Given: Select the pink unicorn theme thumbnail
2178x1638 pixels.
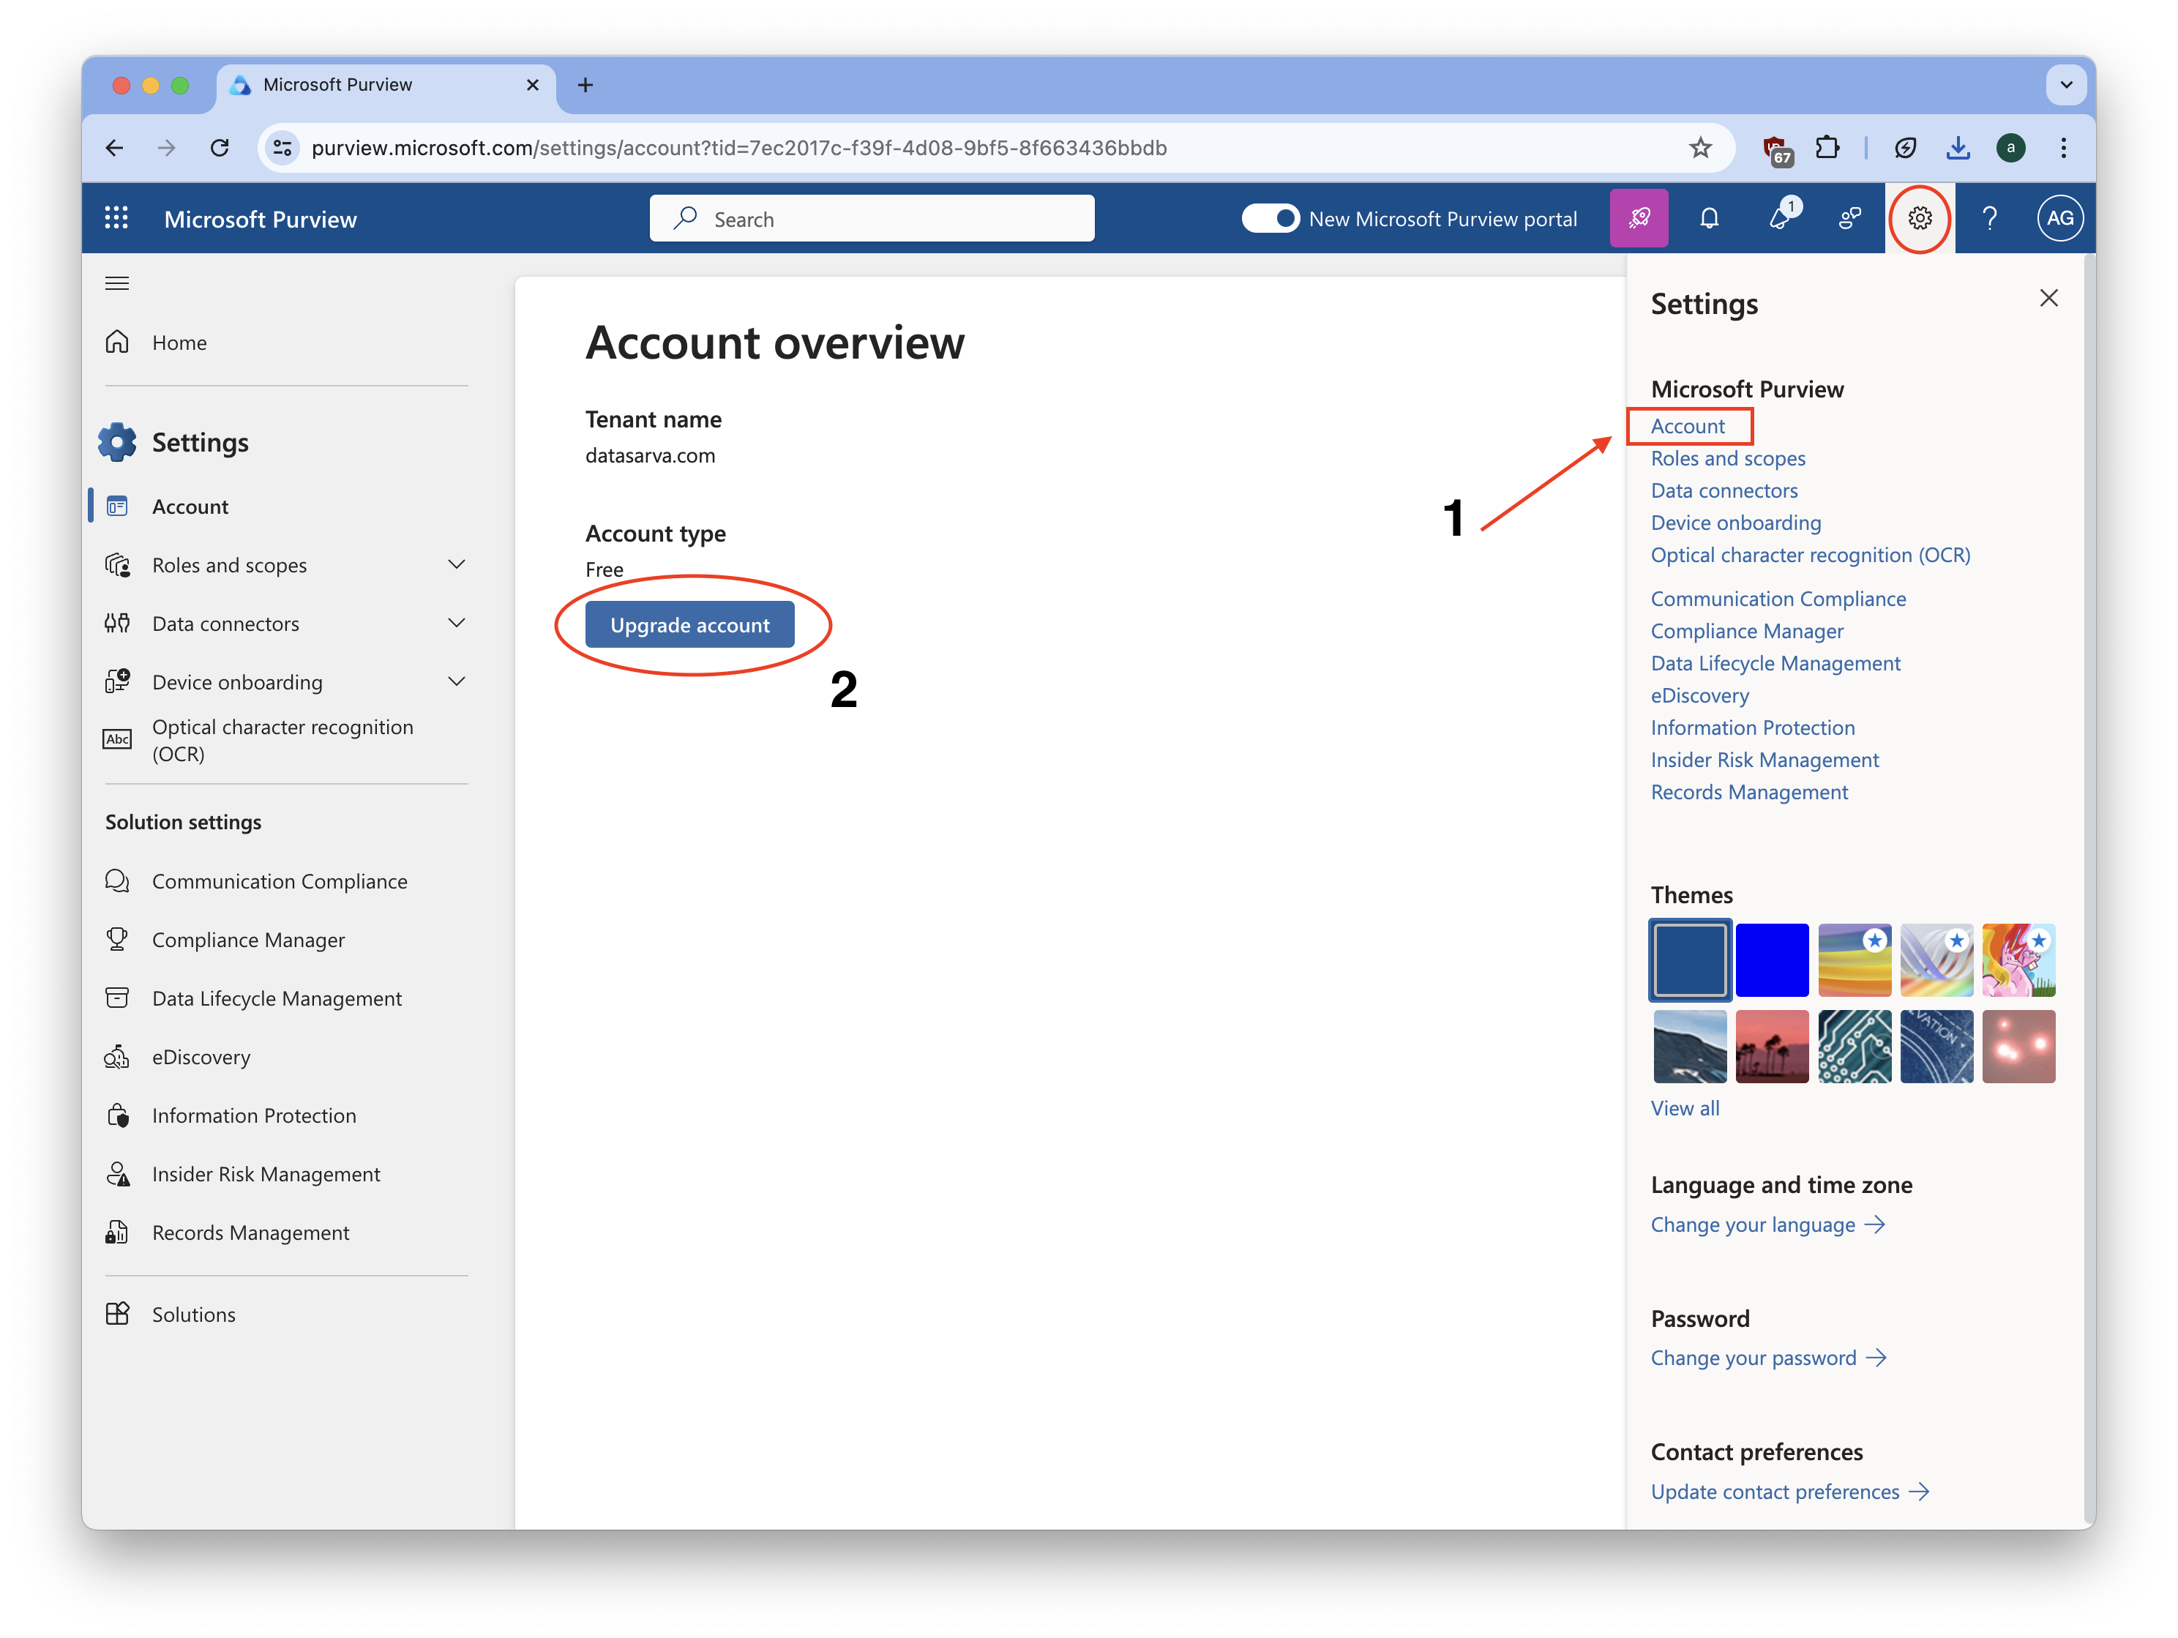Looking at the screenshot, I should [2018, 960].
